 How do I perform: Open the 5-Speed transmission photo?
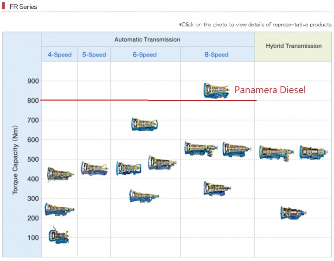click(94, 168)
